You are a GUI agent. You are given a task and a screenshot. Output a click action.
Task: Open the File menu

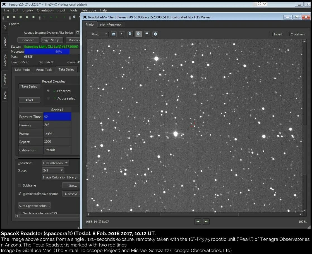pyautogui.click(x=6, y=10)
